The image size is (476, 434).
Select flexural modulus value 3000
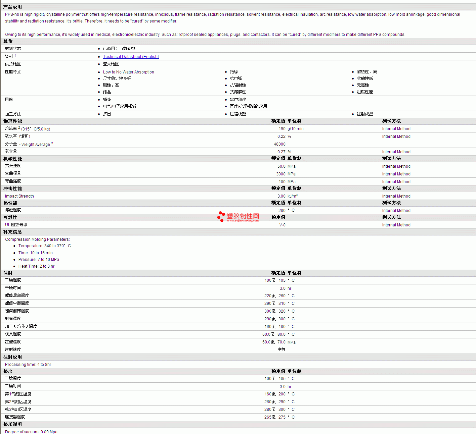click(x=281, y=174)
